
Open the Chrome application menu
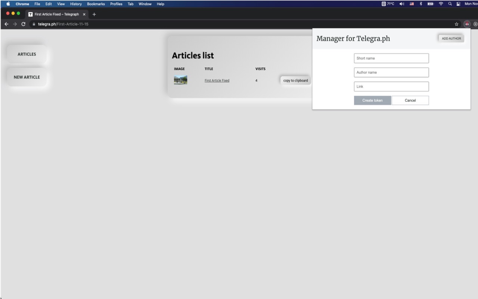(x=22, y=4)
